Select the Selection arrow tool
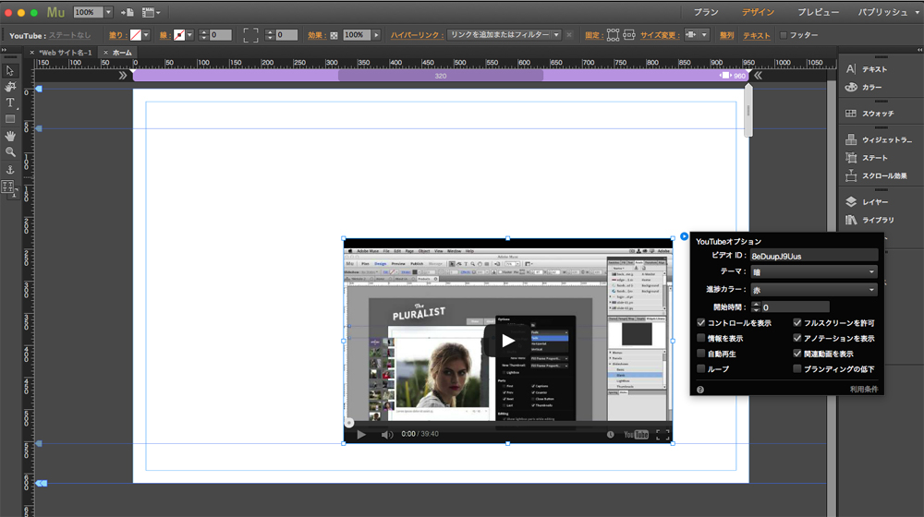 pos(10,71)
